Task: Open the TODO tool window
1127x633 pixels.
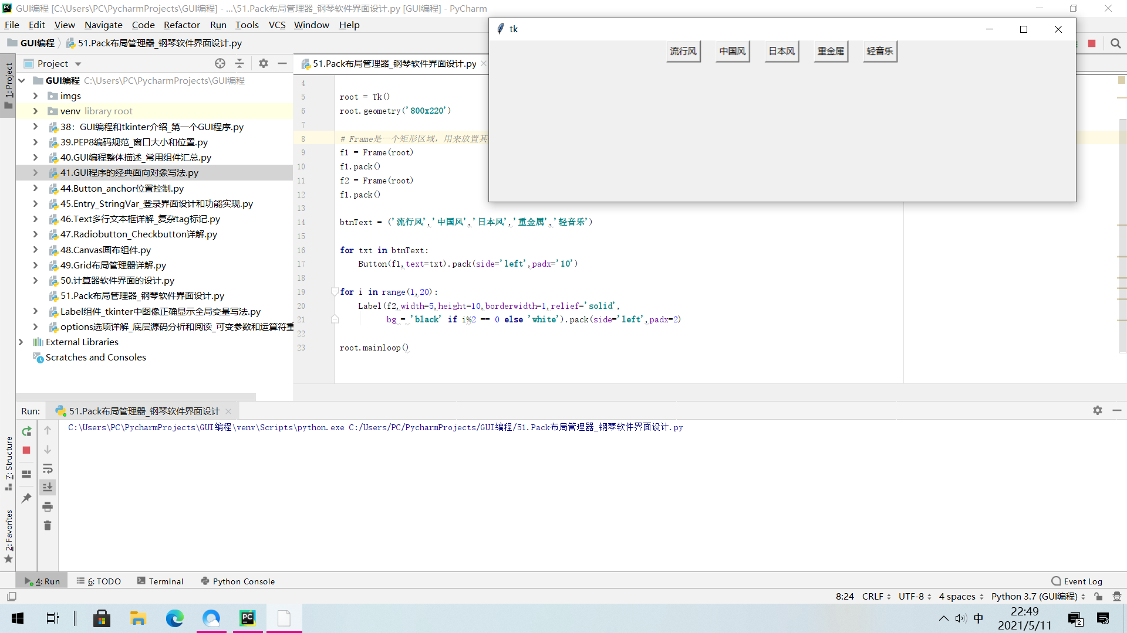Action: tap(99, 581)
